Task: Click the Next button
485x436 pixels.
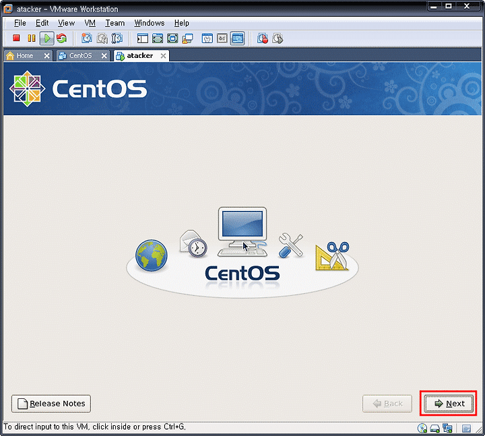Action: click(x=449, y=404)
